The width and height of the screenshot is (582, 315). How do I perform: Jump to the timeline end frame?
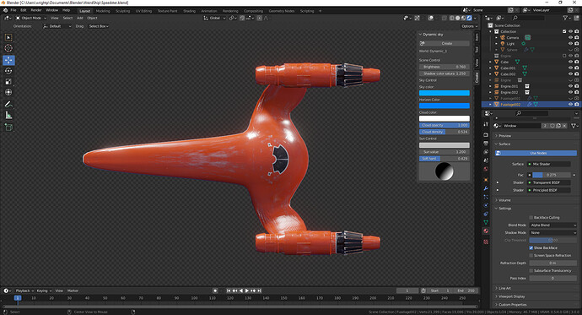click(260, 291)
